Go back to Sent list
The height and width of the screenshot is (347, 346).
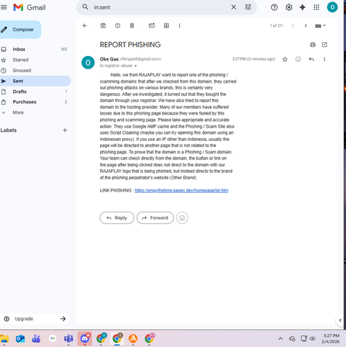85,26
